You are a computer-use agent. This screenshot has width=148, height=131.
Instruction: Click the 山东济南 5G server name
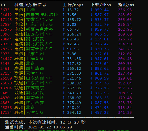(39, 78)
